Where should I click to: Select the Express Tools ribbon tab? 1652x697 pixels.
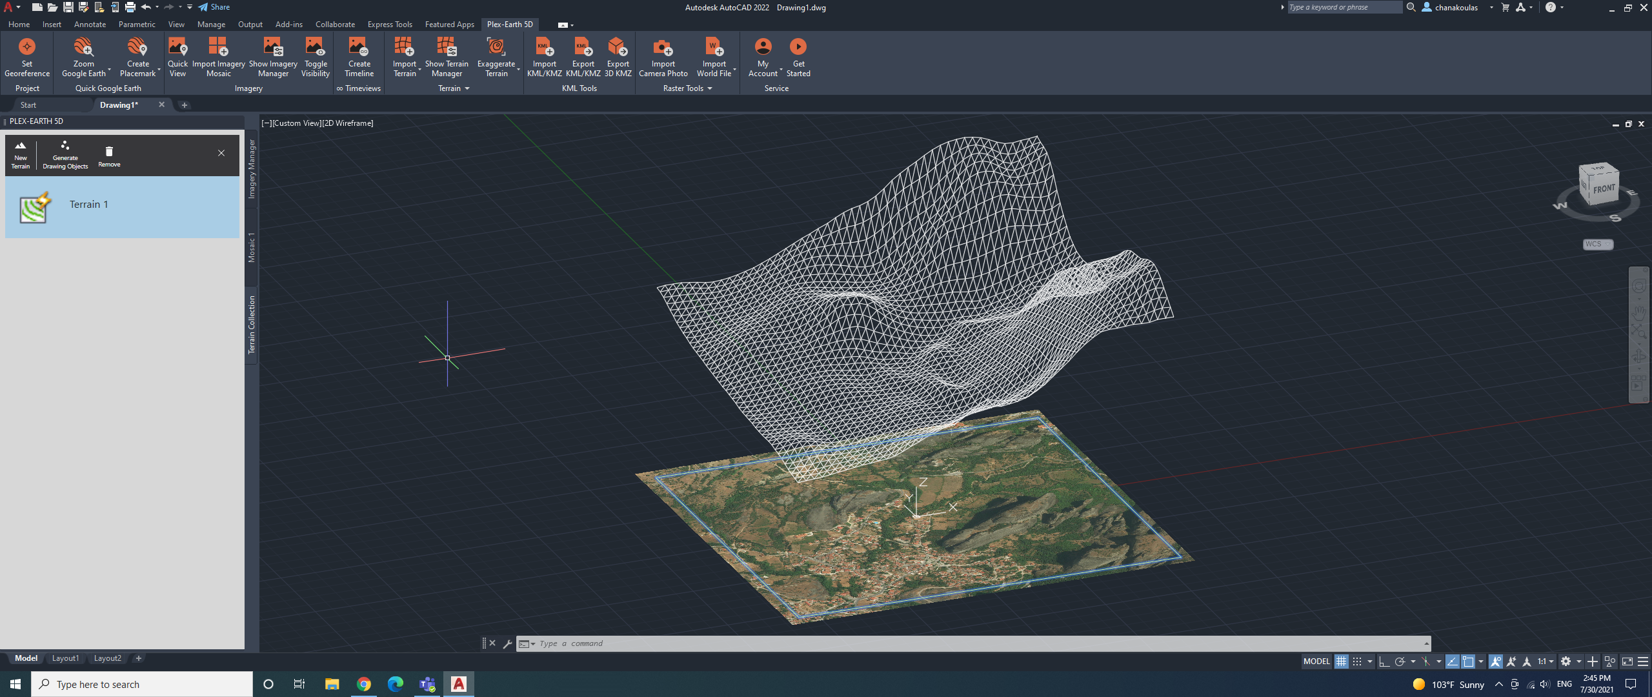391,23
